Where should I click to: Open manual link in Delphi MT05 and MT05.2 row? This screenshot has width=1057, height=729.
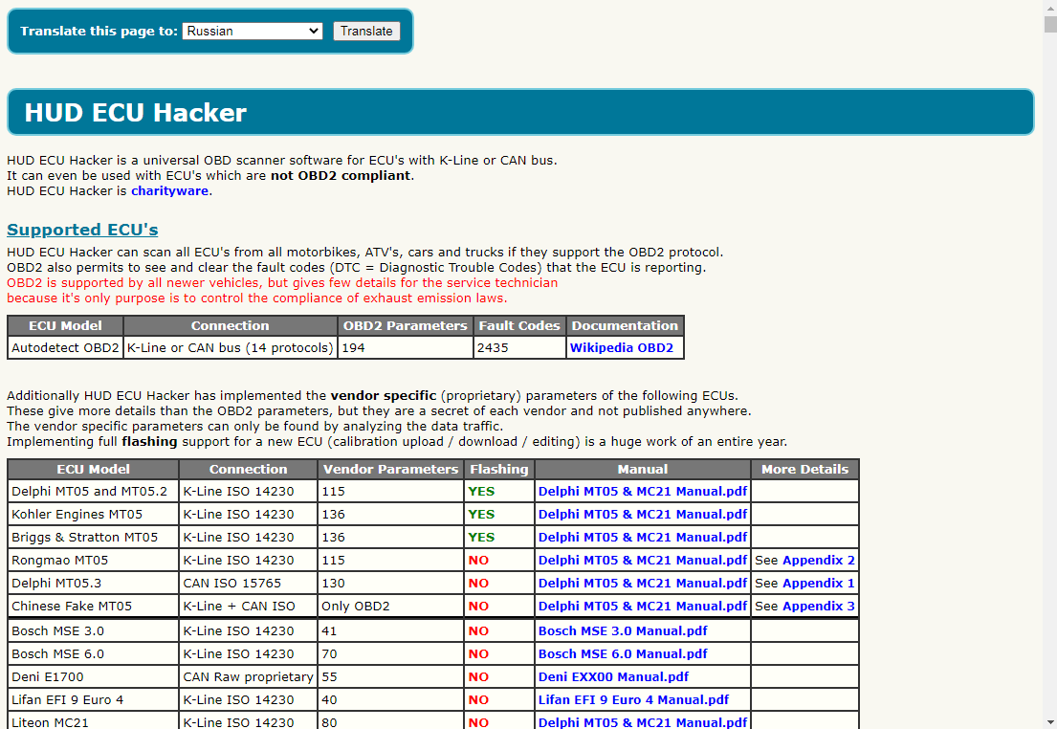click(643, 492)
